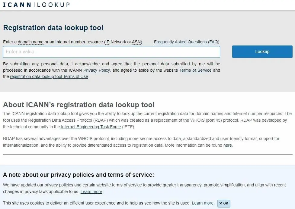Click 'Learn more' in the cookies notice
295x209 pixels.
tap(203, 203)
